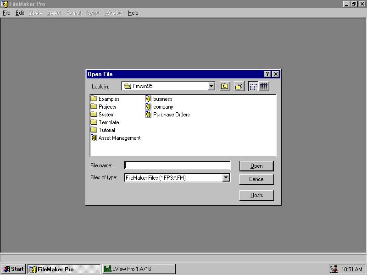Select the Asset Management file
Viewport: 367px width, 275px height.
point(119,138)
